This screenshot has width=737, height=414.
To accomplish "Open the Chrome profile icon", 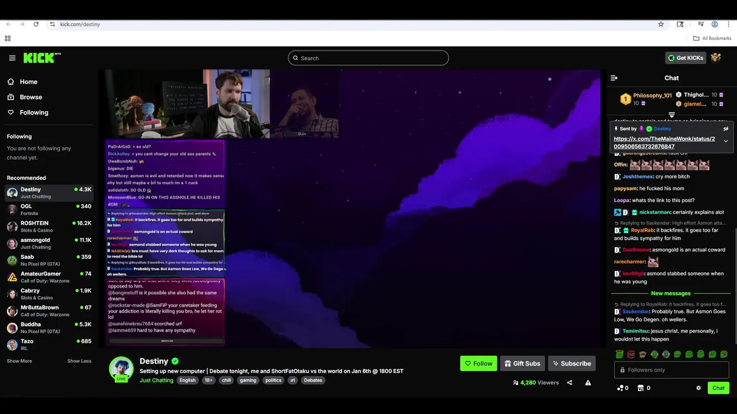I will (x=715, y=24).
